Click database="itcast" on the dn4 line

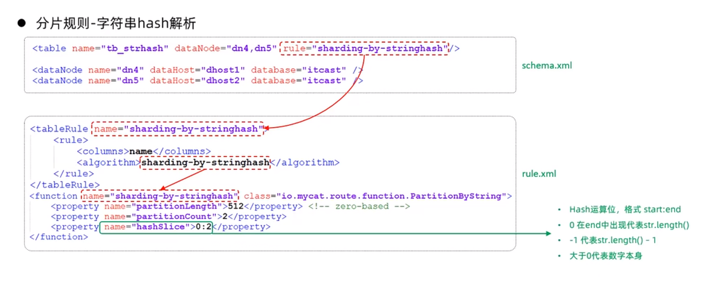point(299,70)
